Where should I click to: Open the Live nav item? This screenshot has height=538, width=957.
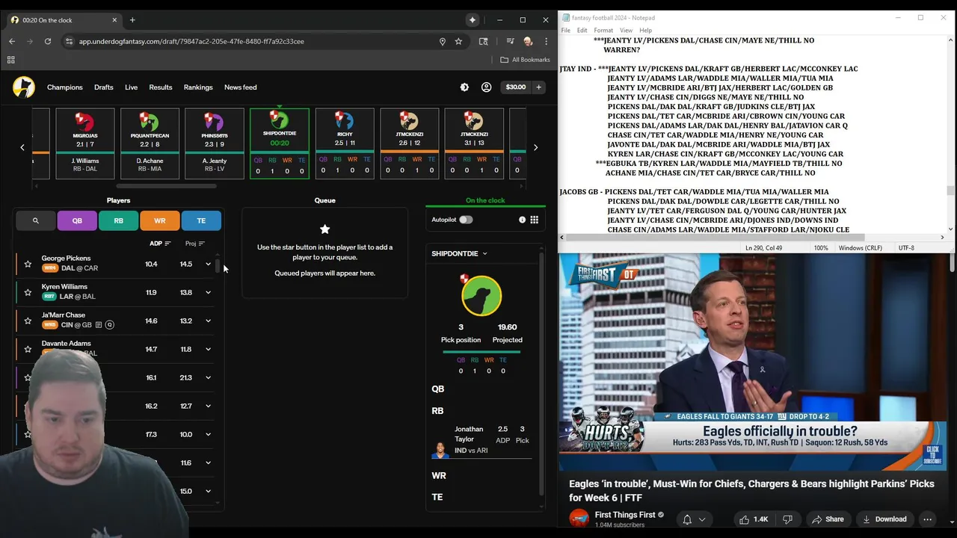pyautogui.click(x=131, y=87)
